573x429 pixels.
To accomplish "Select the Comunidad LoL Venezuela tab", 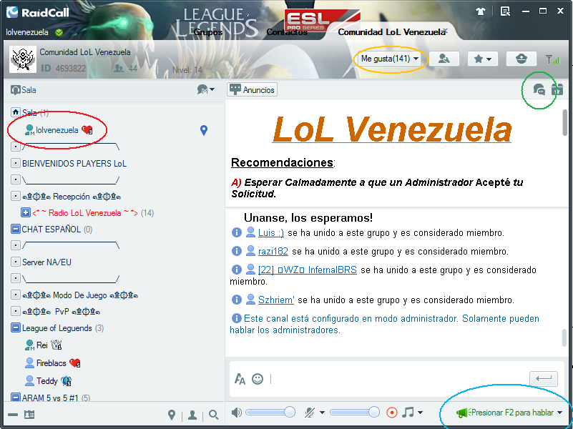I will pos(390,32).
